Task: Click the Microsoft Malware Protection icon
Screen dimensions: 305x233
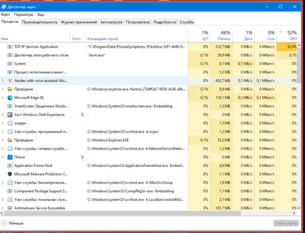Action: [10, 174]
